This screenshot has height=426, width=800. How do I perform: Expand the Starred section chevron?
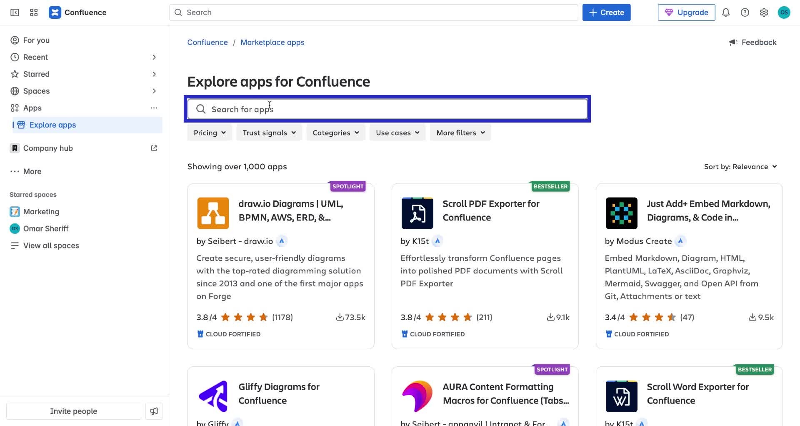pos(154,74)
